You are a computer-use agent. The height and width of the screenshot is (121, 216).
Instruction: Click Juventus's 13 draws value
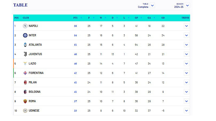pyautogui.click(x=113, y=54)
